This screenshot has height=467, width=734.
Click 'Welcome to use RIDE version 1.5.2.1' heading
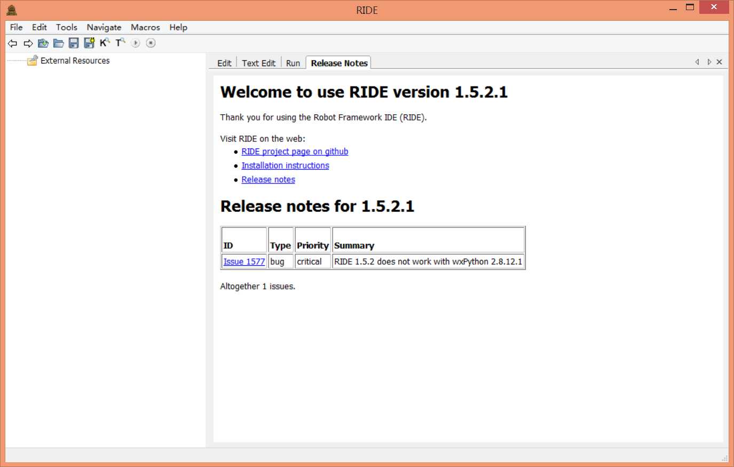(x=364, y=92)
